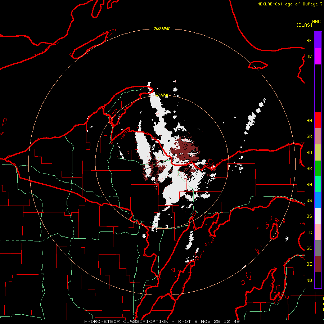Click the ND legend label

point(309,280)
